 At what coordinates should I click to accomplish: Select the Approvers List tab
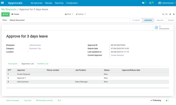28,64
